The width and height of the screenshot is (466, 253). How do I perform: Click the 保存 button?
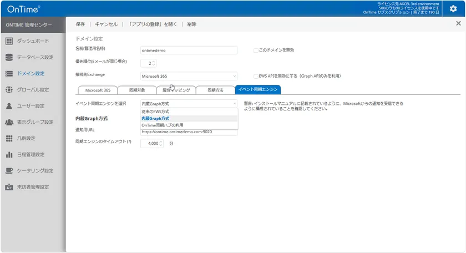coord(80,24)
